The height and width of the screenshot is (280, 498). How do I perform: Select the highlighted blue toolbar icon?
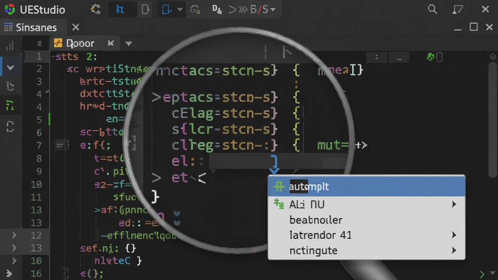point(120,9)
